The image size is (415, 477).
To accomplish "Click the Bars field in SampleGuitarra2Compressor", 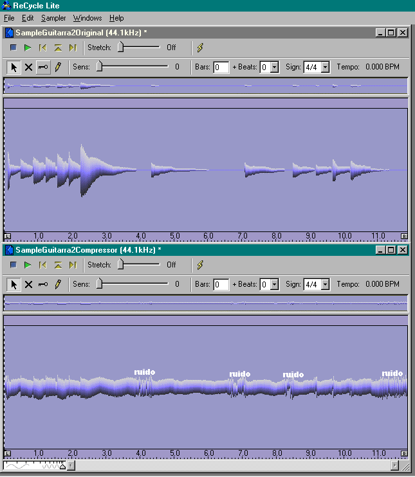I will pos(221,284).
